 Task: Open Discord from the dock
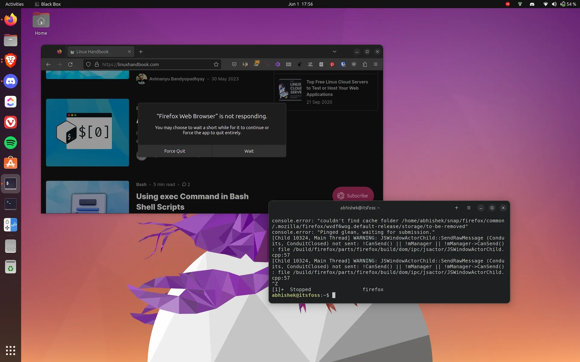(11, 81)
